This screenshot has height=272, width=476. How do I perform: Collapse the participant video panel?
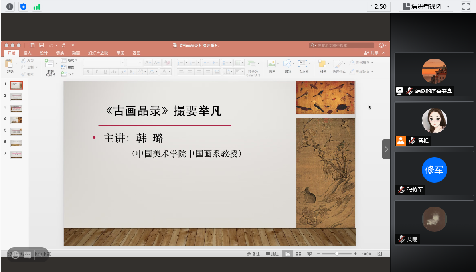[386, 149]
